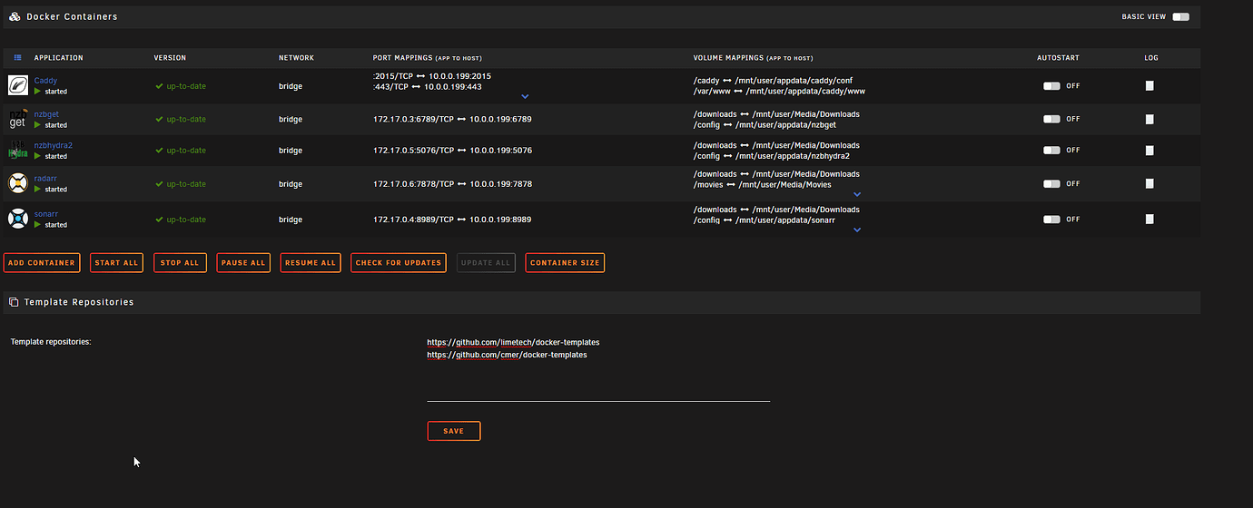1253x508 pixels.
Task: Click nzbget port mapping 172.17.0.3:6789
Action: tap(452, 119)
